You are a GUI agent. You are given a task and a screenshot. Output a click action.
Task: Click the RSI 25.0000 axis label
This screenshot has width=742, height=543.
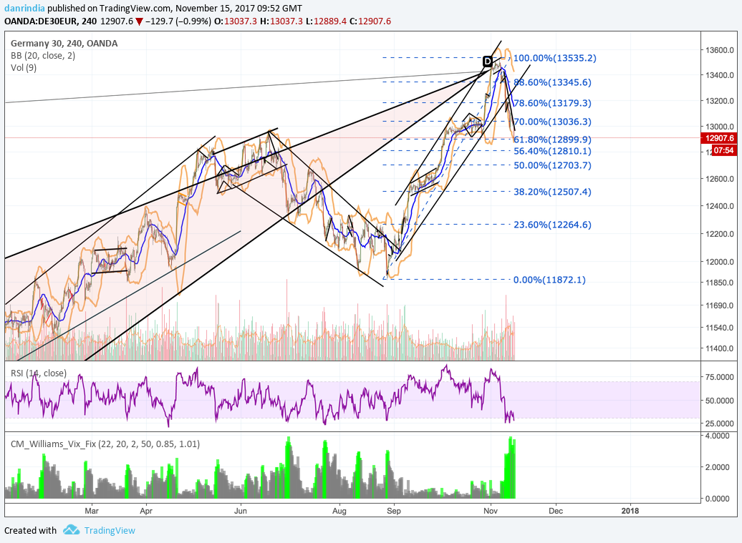(x=720, y=424)
